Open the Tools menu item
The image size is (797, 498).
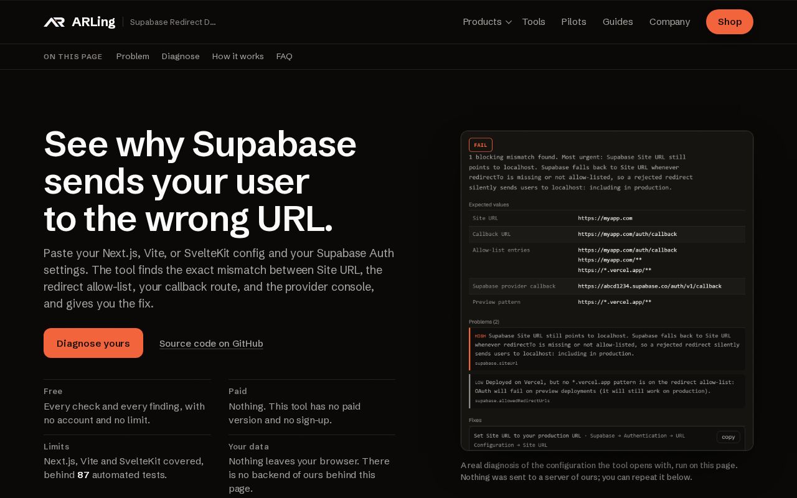[534, 22]
